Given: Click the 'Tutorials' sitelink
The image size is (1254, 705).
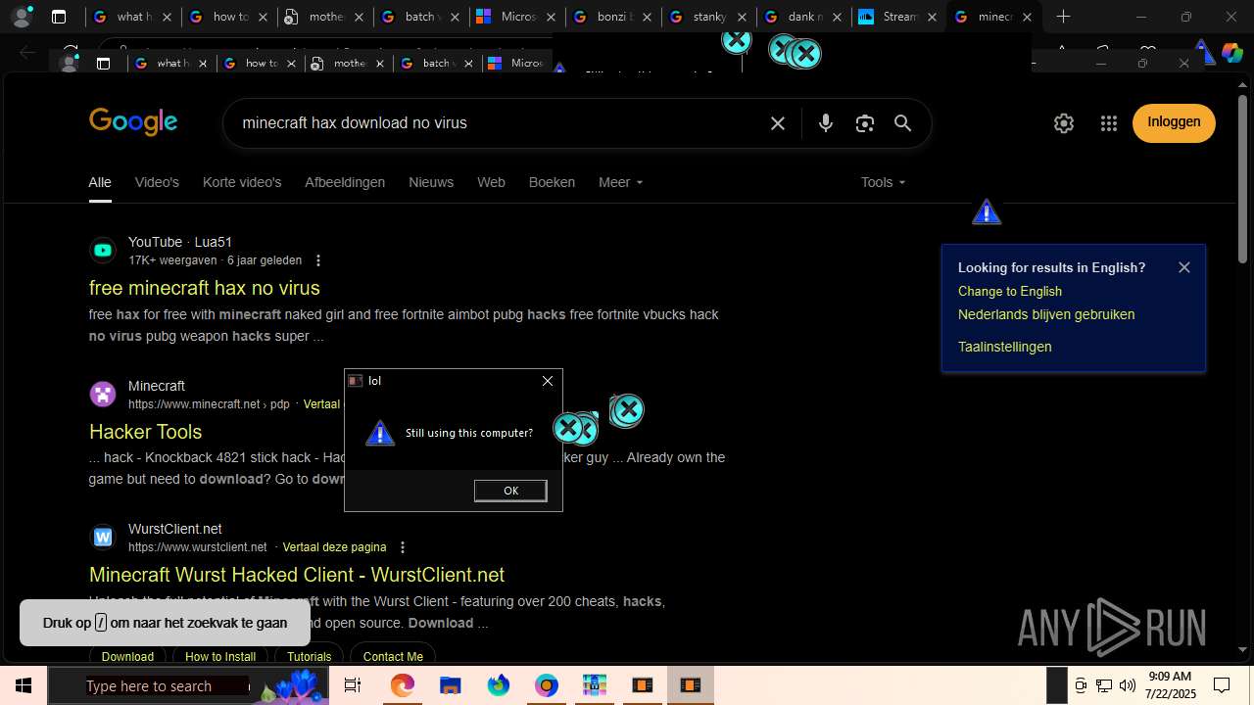Looking at the screenshot, I should (309, 656).
